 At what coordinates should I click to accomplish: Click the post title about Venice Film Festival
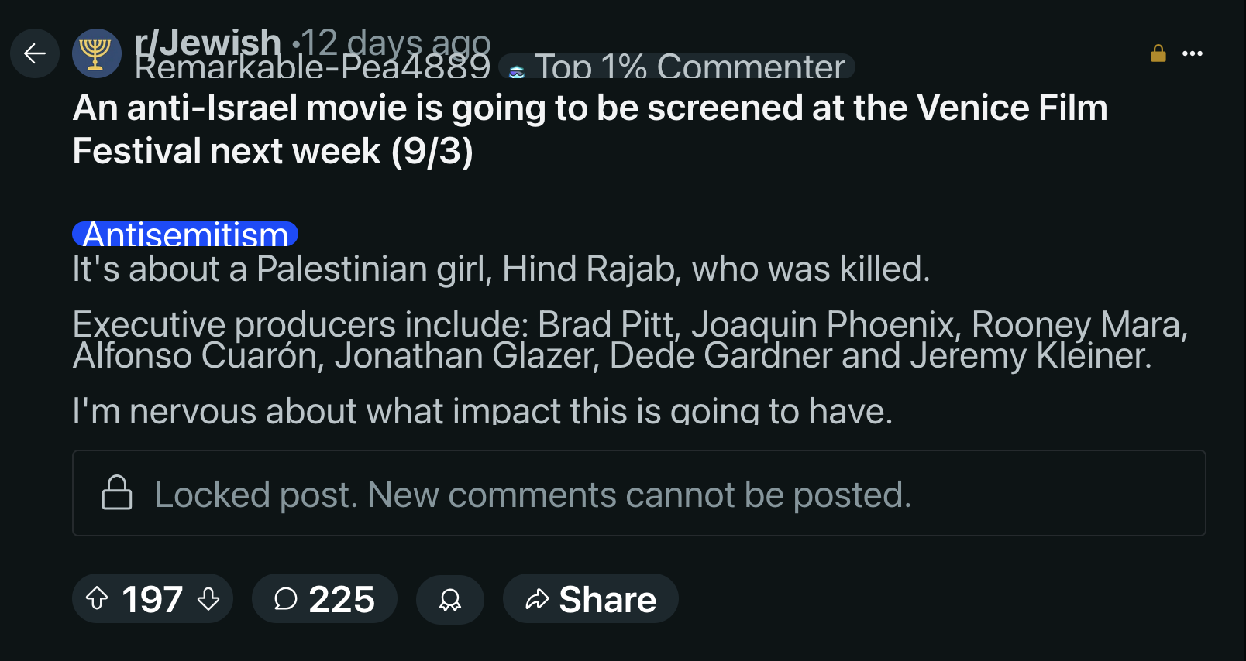(589, 129)
